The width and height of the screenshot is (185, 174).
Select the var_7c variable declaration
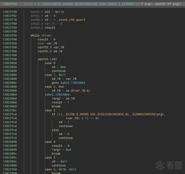coord(47,24)
